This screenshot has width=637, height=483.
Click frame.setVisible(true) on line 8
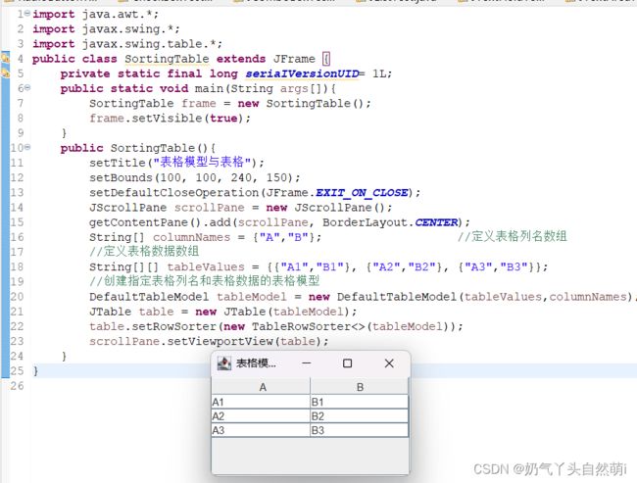pyautogui.click(x=170, y=119)
